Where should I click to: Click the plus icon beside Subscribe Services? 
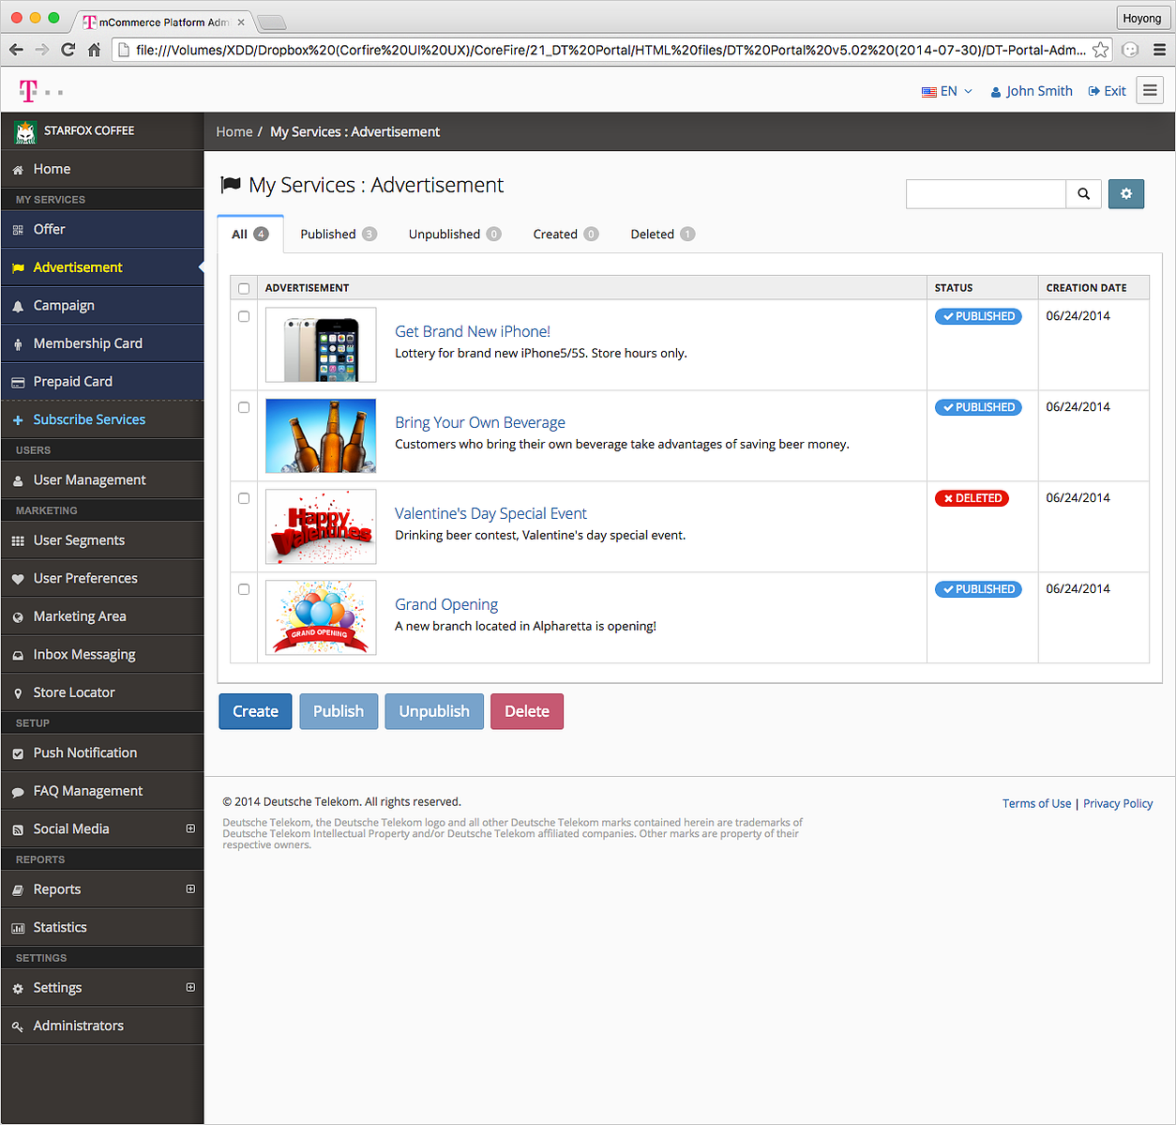point(18,420)
